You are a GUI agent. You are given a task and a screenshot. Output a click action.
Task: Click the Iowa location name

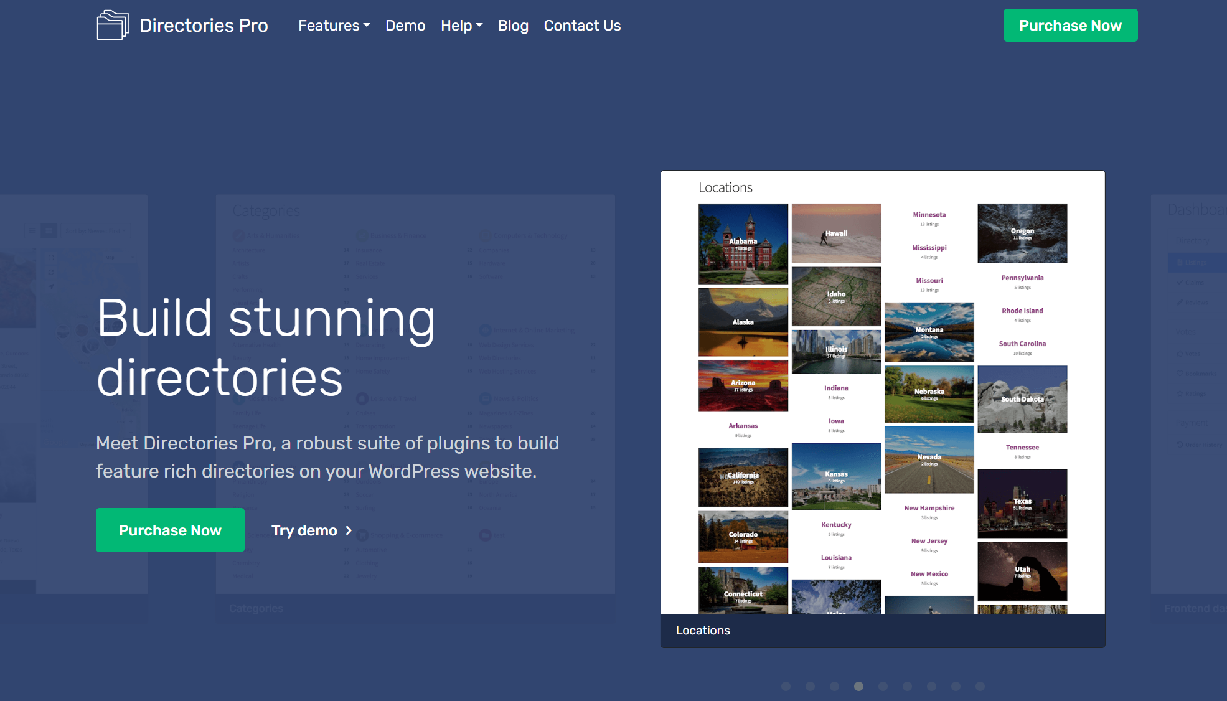(x=836, y=421)
